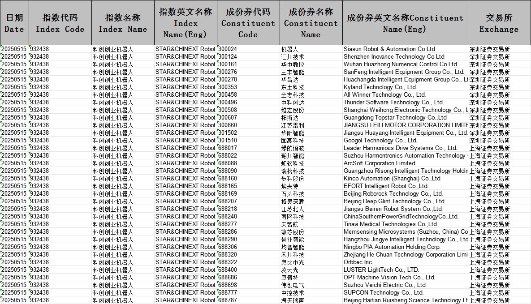Select OPT Machine Vision Tech Co., Ltd. cell
The height and width of the screenshot is (304, 531).
pos(405,278)
